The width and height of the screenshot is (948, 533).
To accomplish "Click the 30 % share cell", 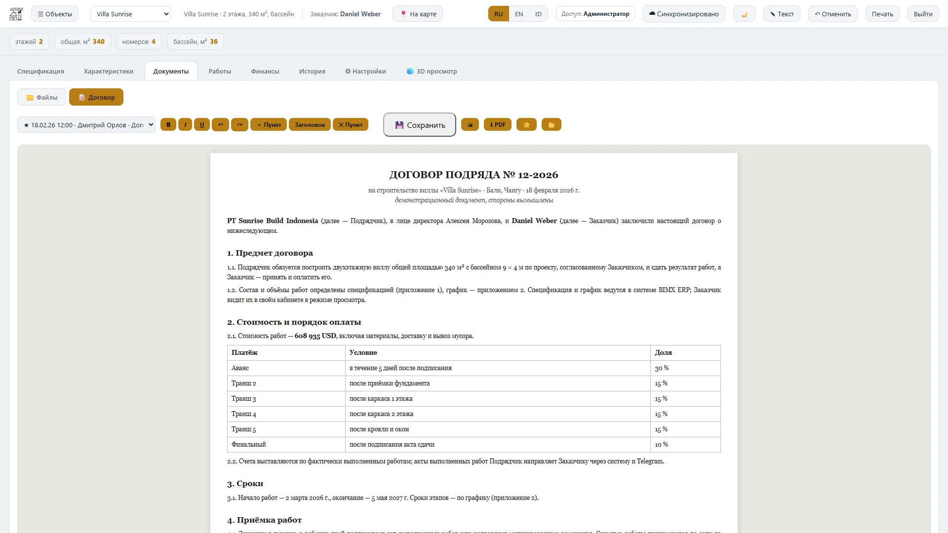I will pyautogui.click(x=685, y=368).
